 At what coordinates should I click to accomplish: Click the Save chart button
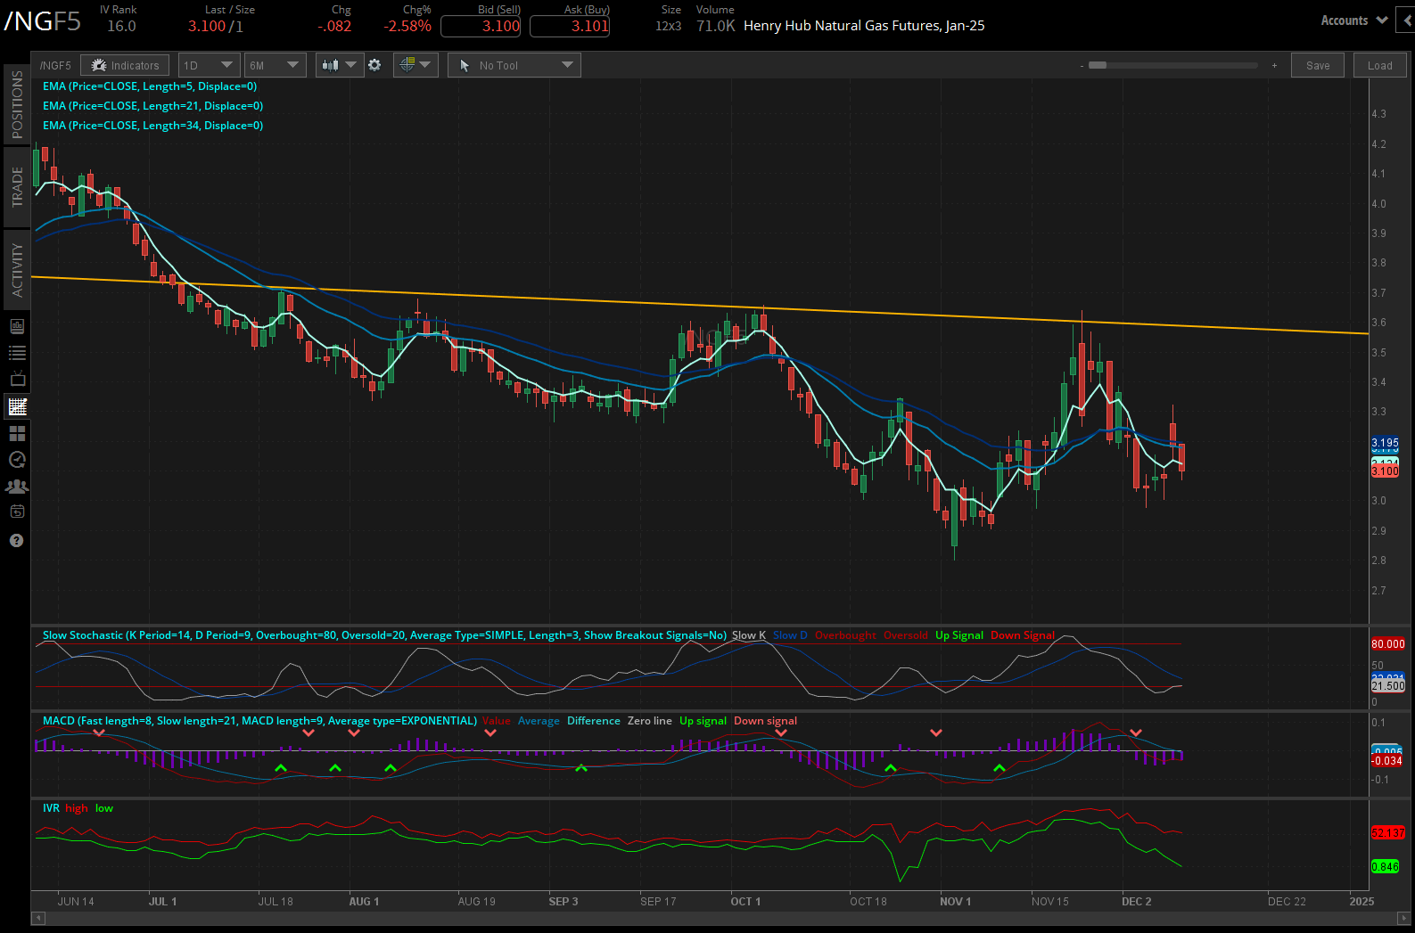pyautogui.click(x=1317, y=65)
